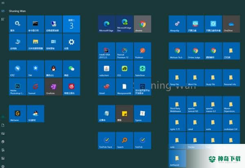The height and width of the screenshot is (168, 245).
Task: Open the seata folder tile
Action: point(213,123)
